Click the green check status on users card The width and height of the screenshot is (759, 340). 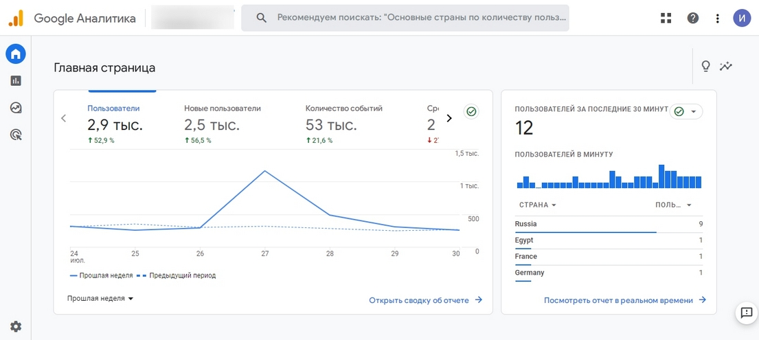pos(471,111)
